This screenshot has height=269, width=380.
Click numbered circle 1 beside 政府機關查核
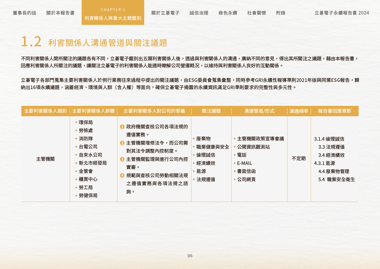pyautogui.click(x=122, y=127)
